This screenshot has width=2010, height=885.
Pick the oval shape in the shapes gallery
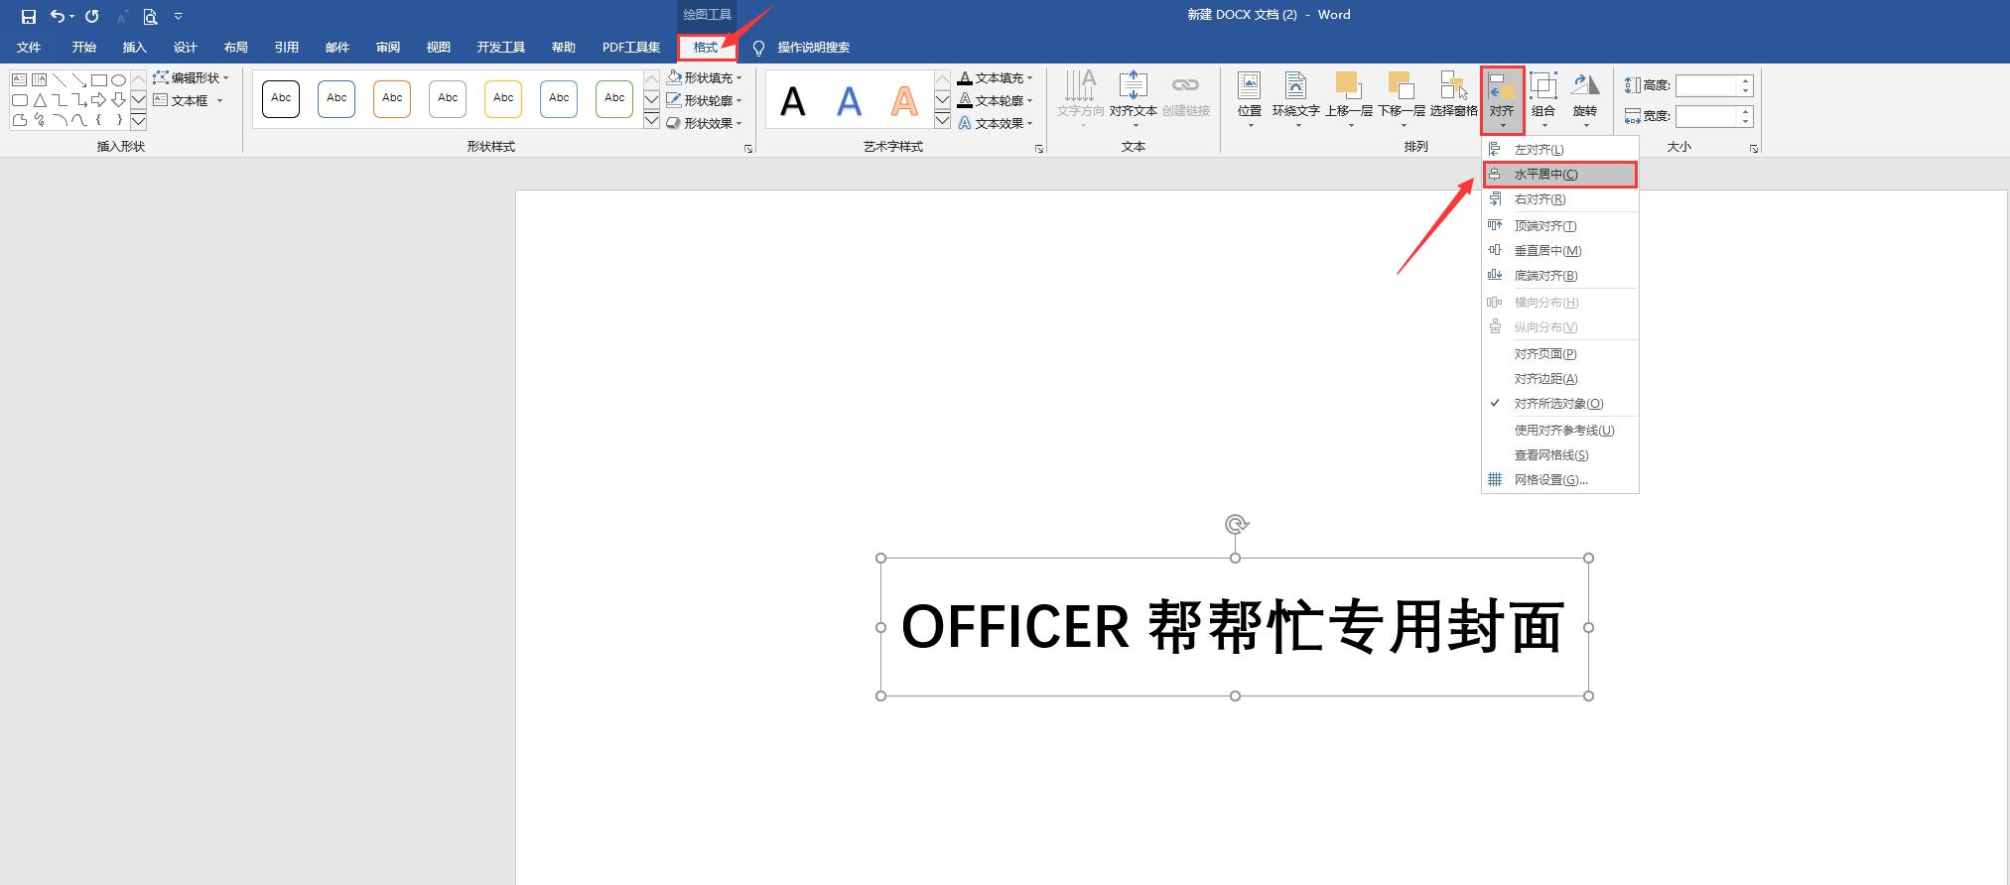119,79
